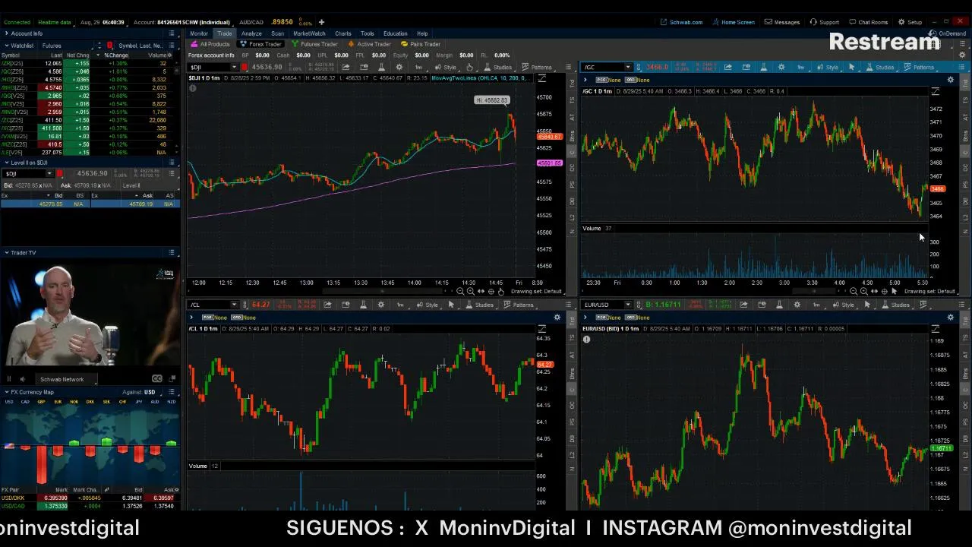
Task: Open the /CL chart Patterns menu
Action: [x=518, y=305]
